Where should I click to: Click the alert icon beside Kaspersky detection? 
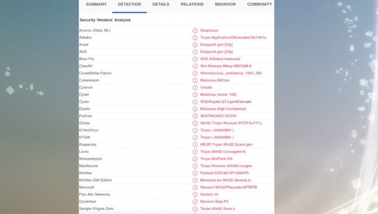click(x=195, y=145)
